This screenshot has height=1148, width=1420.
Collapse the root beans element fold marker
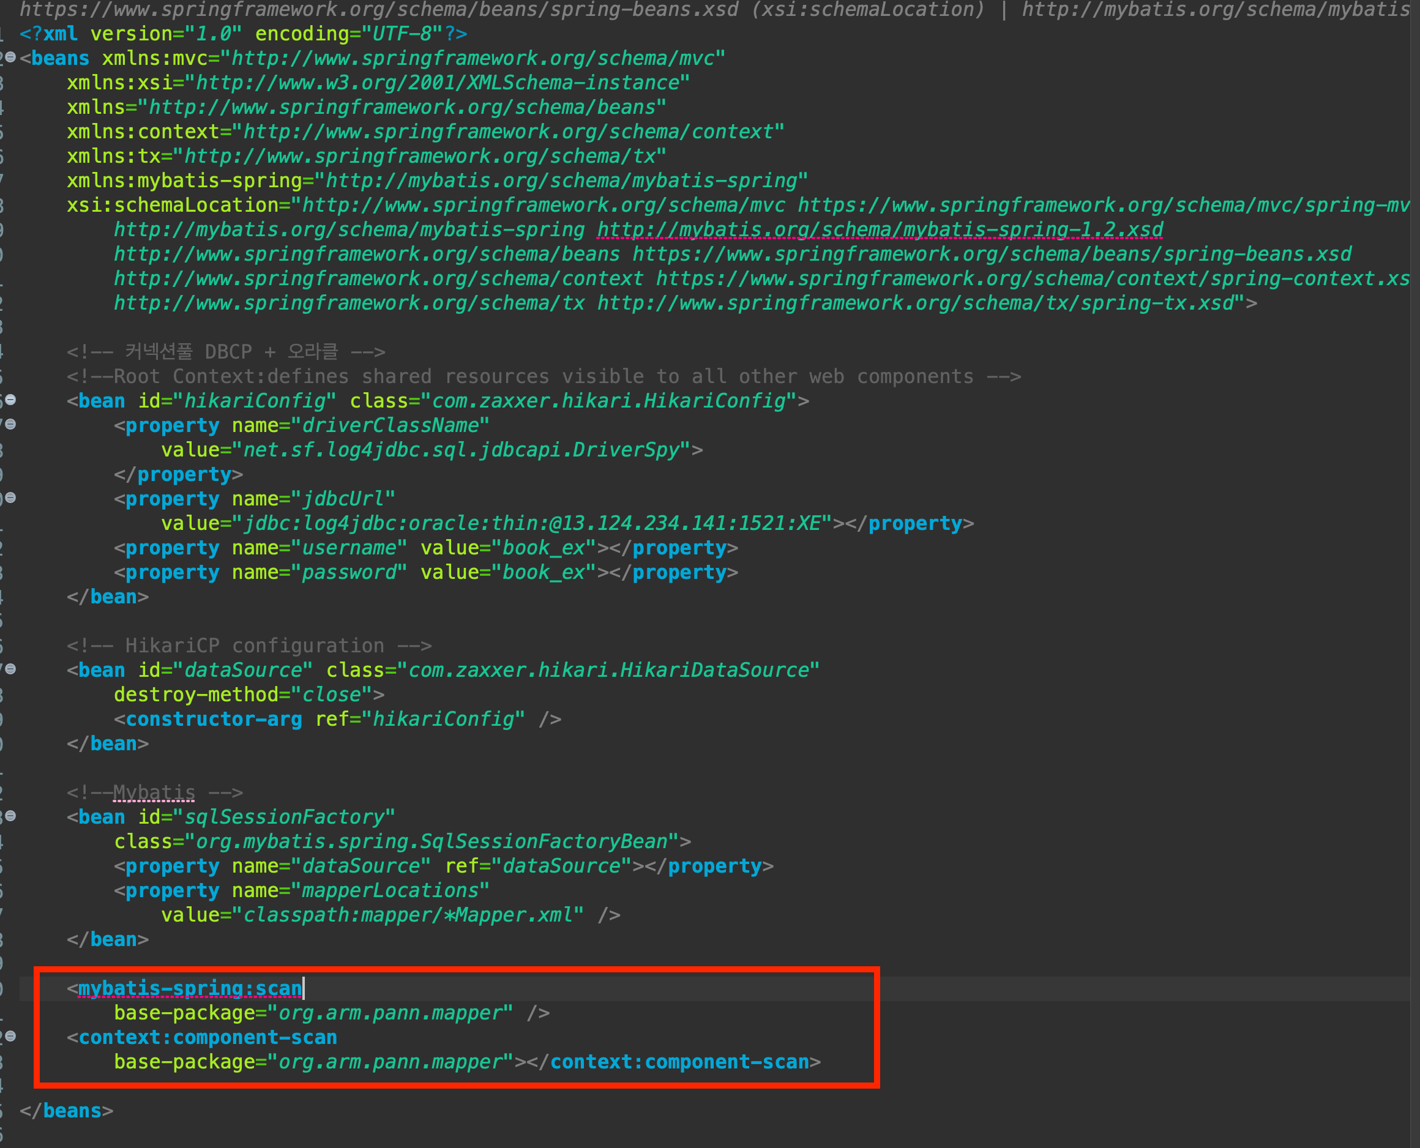[10, 58]
